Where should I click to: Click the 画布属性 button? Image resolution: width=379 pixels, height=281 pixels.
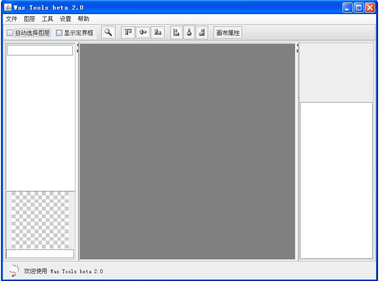(228, 33)
